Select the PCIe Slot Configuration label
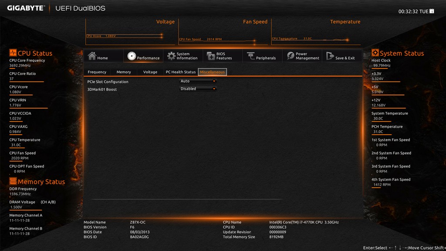The height and width of the screenshot is (251, 446). [108, 81]
